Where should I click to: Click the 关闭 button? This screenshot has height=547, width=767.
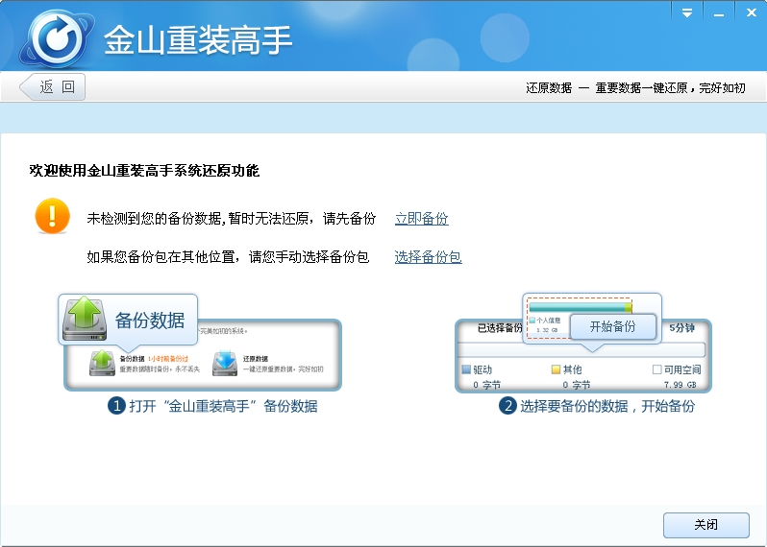pyautogui.click(x=705, y=525)
